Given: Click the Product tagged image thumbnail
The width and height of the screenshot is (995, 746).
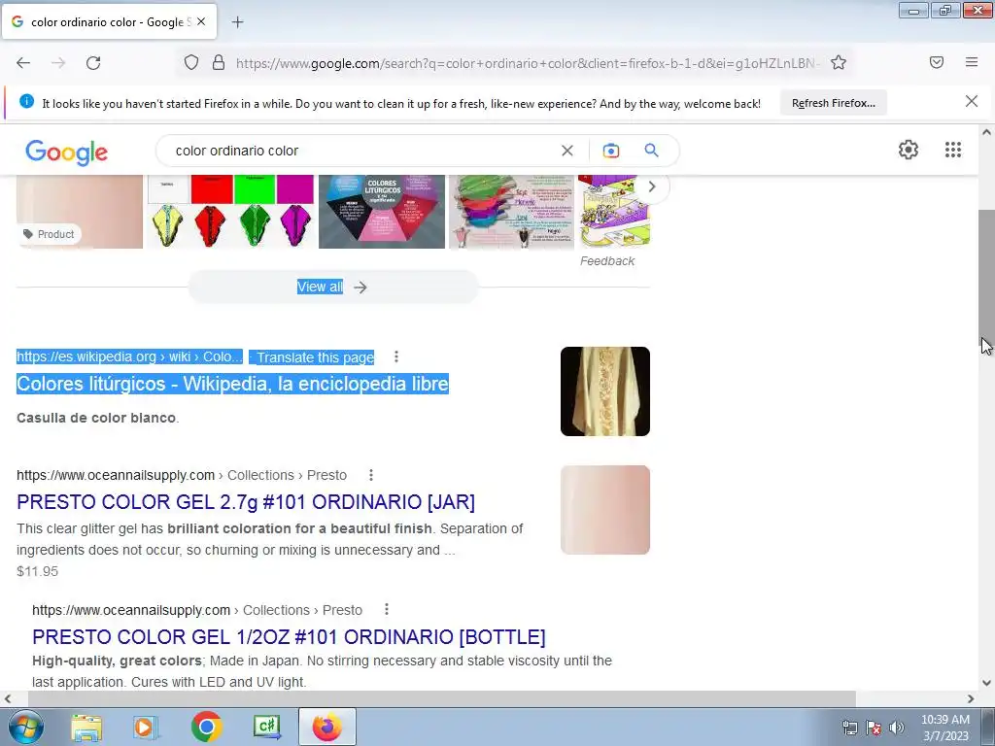Looking at the screenshot, I should pos(80,212).
